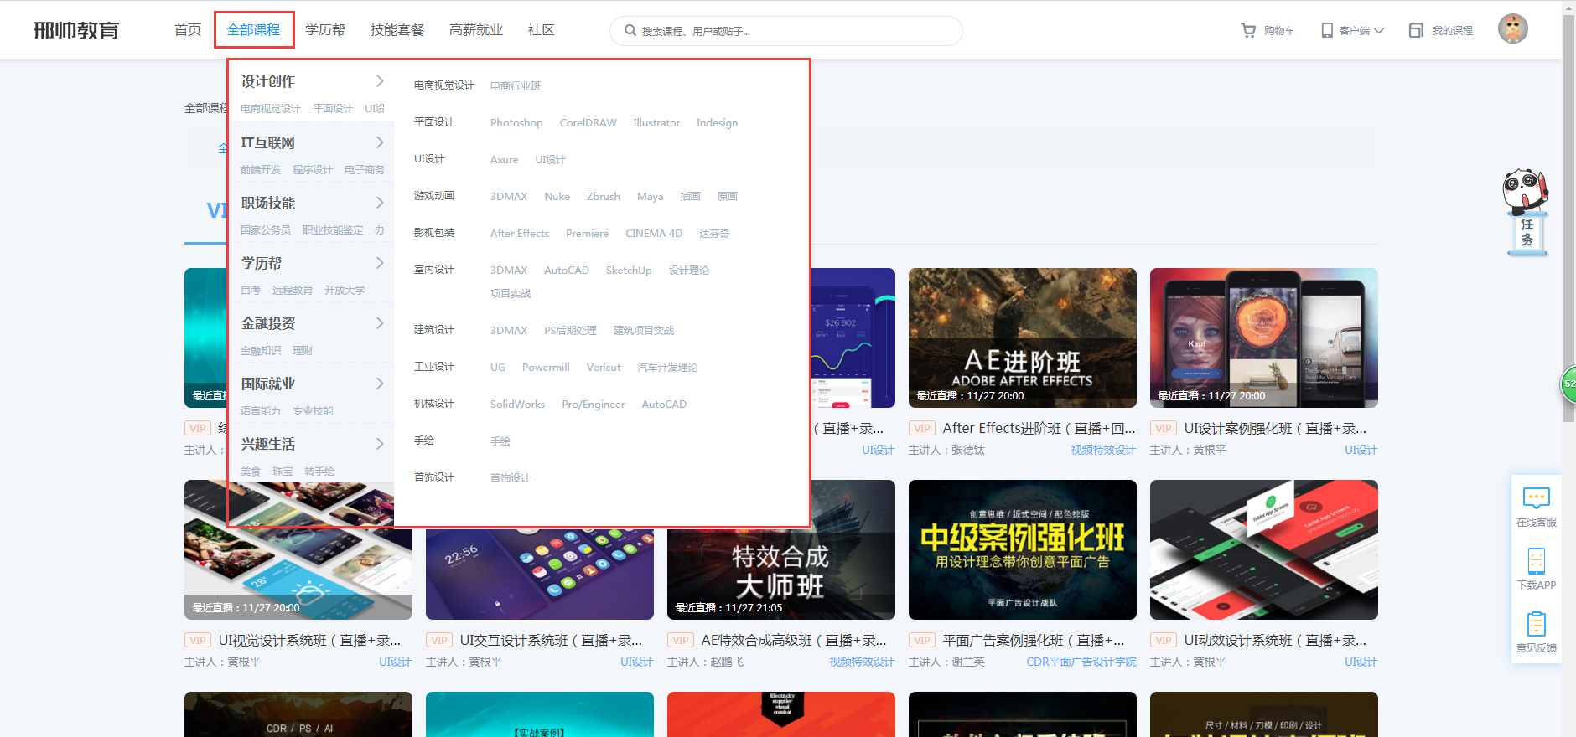Open the 全部课程 navigation tab

pos(253,30)
